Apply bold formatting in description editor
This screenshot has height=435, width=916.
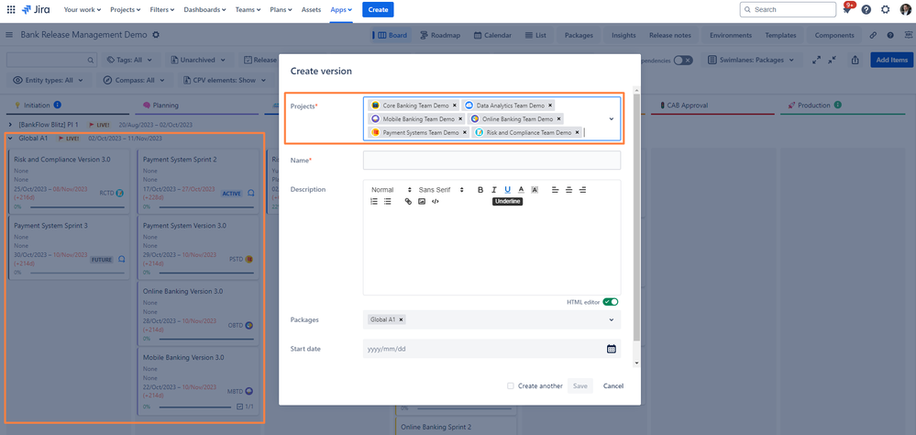[x=480, y=189]
